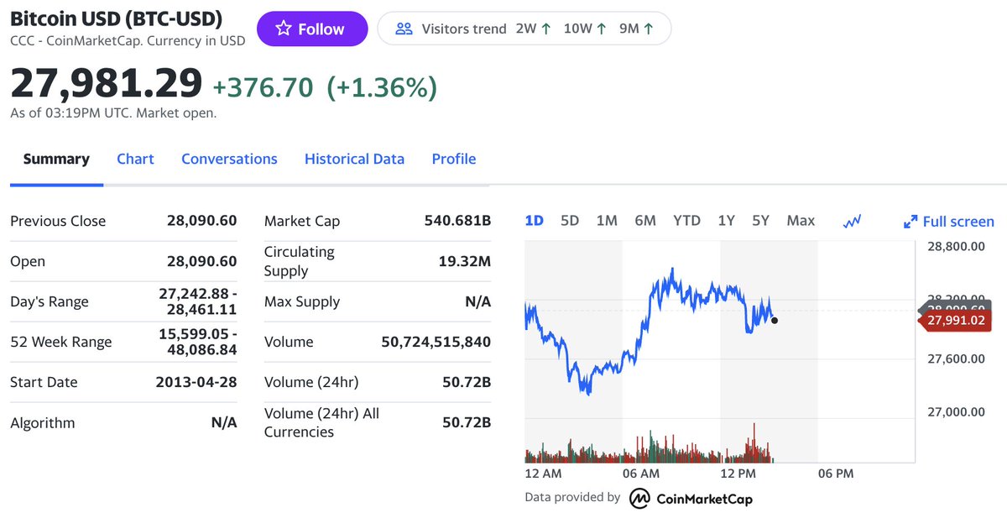The width and height of the screenshot is (1007, 518).
Task: Click the 9M visitors trend indicator
Action: coord(636,29)
